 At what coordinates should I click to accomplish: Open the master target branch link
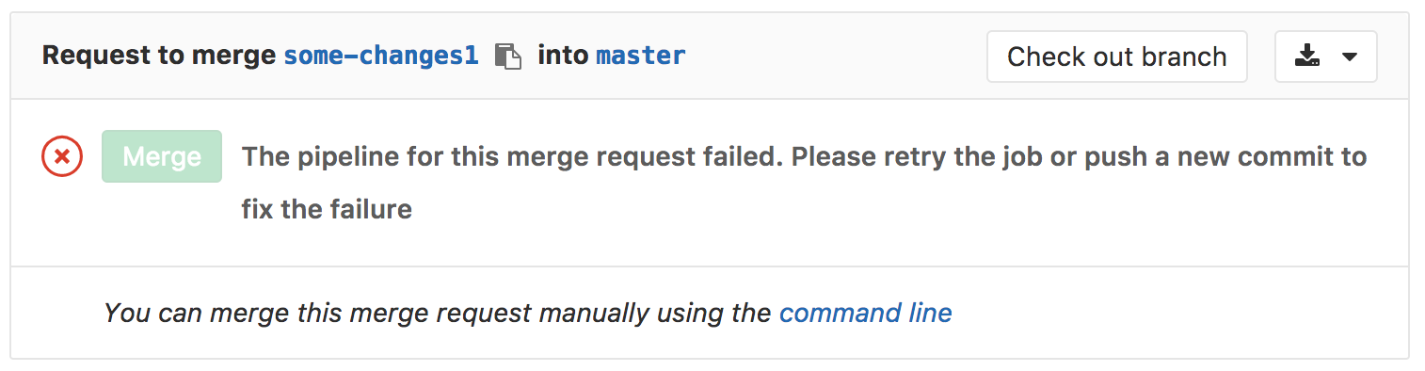pyautogui.click(x=641, y=56)
